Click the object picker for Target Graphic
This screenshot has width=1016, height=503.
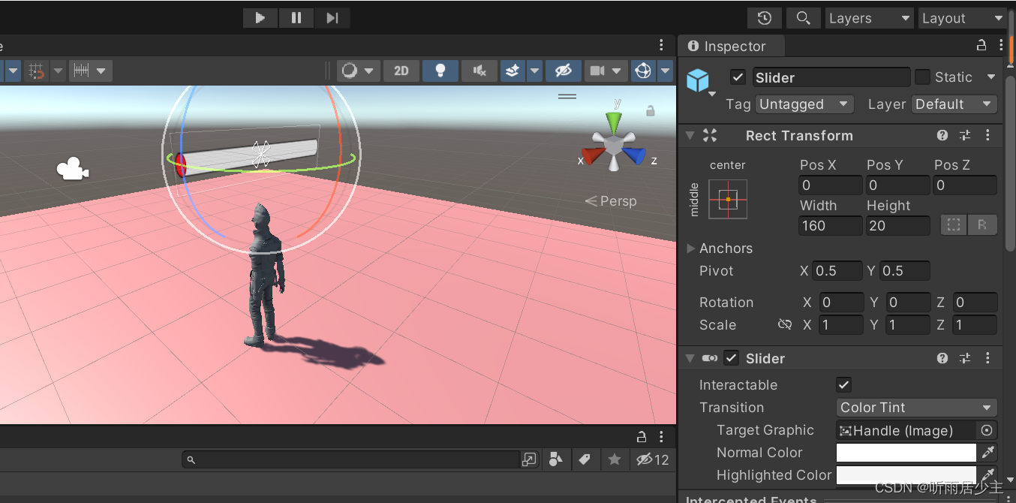pos(987,430)
